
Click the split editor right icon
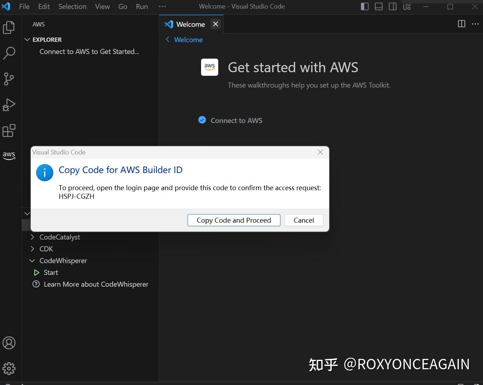(x=462, y=24)
